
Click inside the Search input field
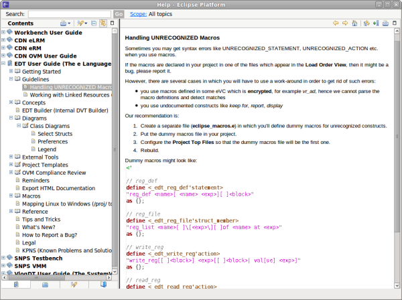click(70, 14)
